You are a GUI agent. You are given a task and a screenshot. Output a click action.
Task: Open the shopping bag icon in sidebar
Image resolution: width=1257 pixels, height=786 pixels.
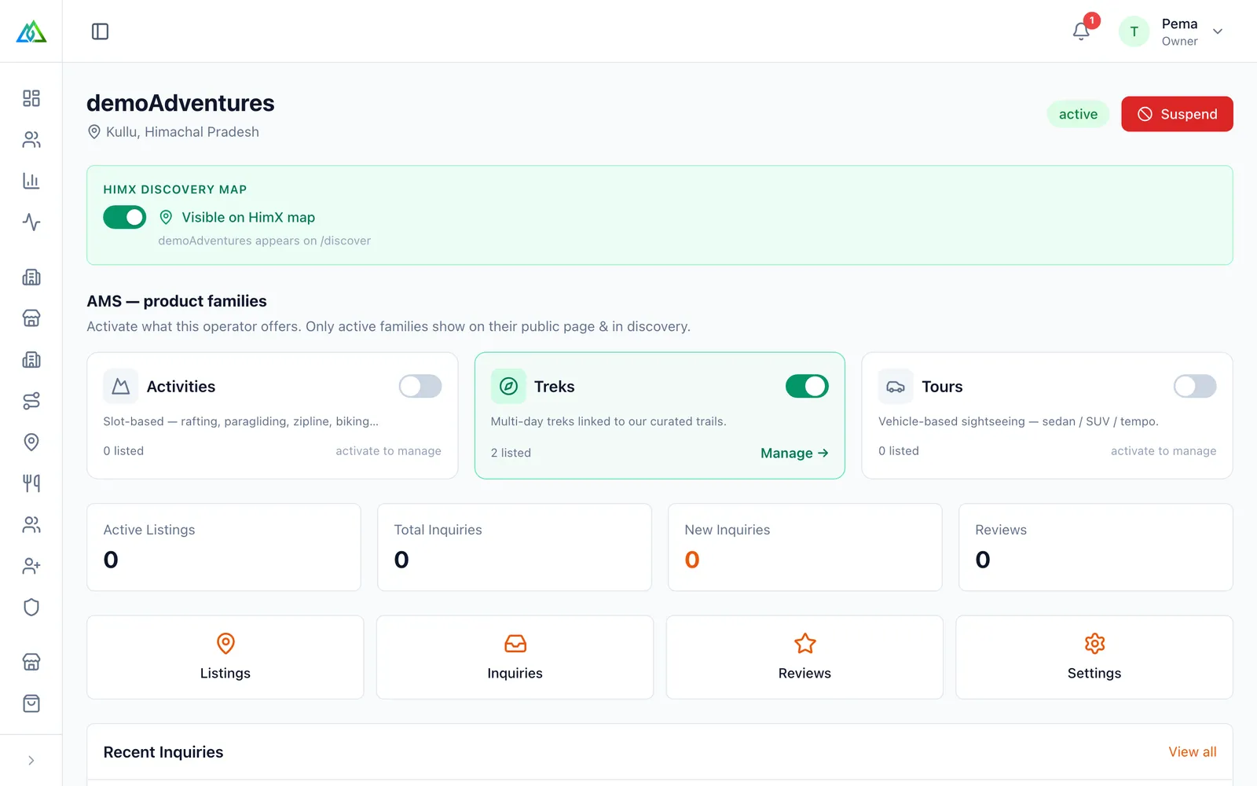pyautogui.click(x=31, y=703)
